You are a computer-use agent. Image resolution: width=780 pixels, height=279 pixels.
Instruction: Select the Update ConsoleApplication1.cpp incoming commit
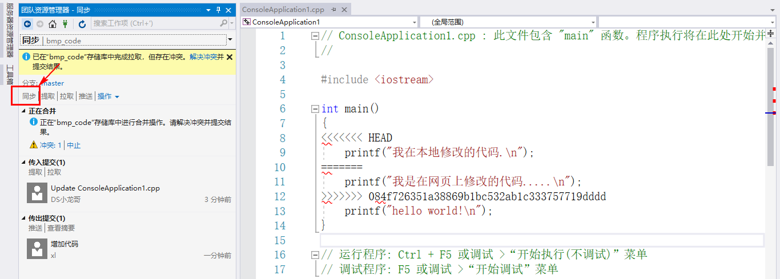click(128, 193)
